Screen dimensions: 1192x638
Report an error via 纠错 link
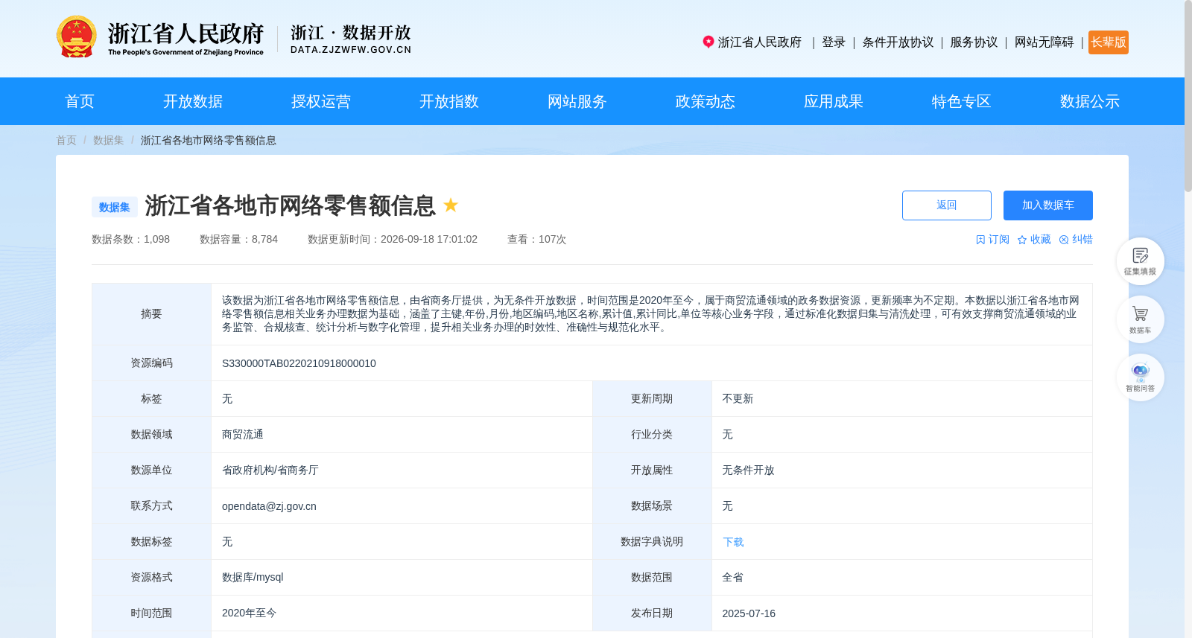point(1076,240)
